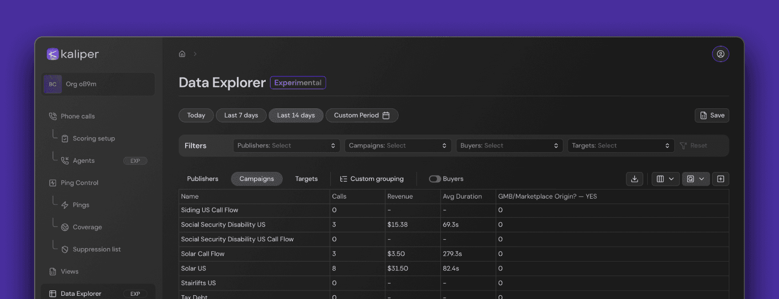The image size is (779, 299).
Task: Click the Phone calls sidebar icon
Action: [x=52, y=116]
